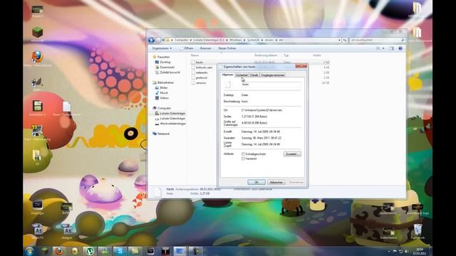Click the Erweitert button
The width and height of the screenshot is (456, 256).
(292, 154)
